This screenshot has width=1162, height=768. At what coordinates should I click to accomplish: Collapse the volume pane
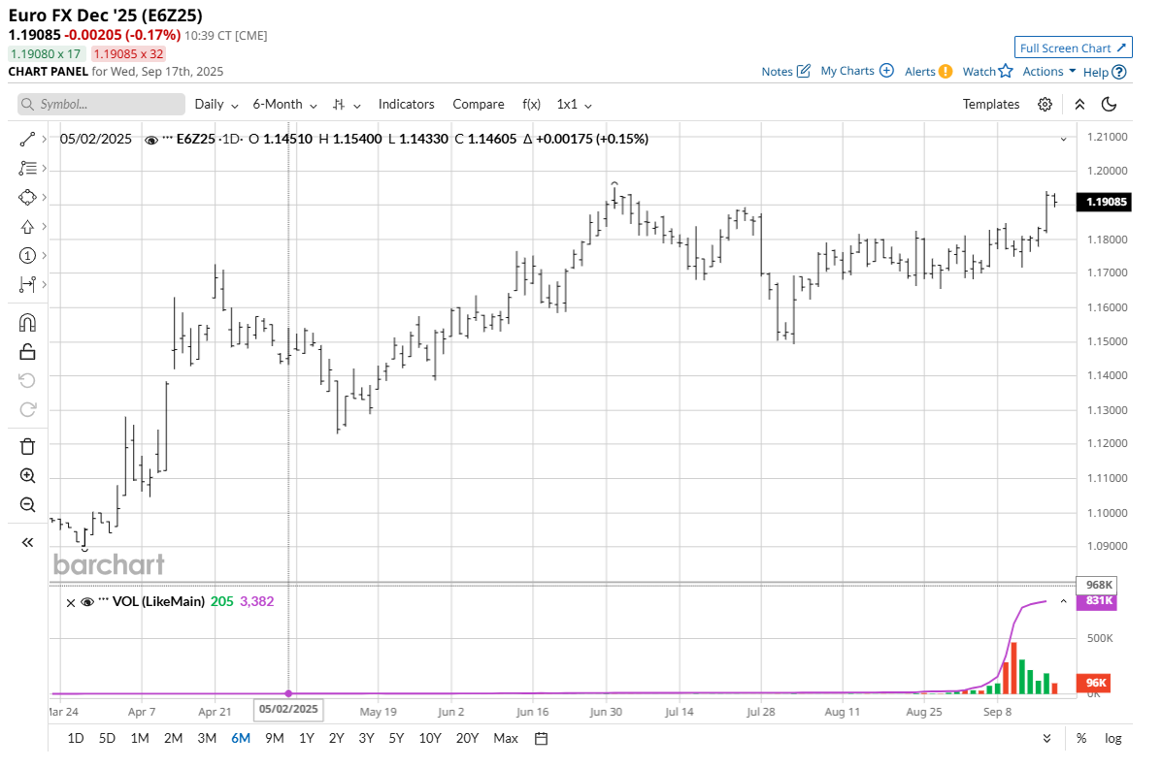(1063, 601)
